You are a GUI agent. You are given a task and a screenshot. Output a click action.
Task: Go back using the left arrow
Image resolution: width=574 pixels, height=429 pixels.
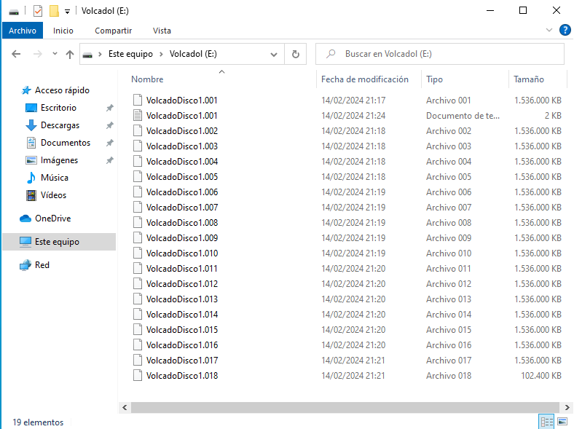16,54
